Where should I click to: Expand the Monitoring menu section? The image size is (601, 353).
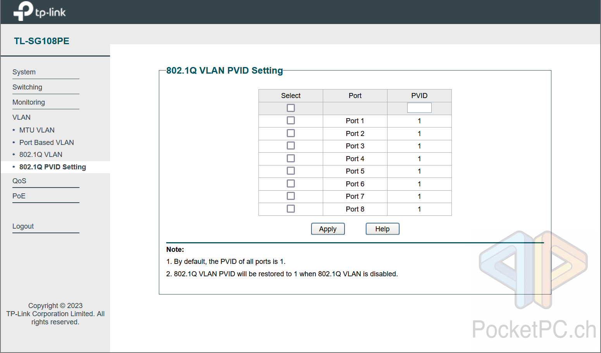29,102
